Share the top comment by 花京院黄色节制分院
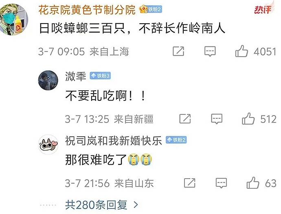 tap(178, 51)
